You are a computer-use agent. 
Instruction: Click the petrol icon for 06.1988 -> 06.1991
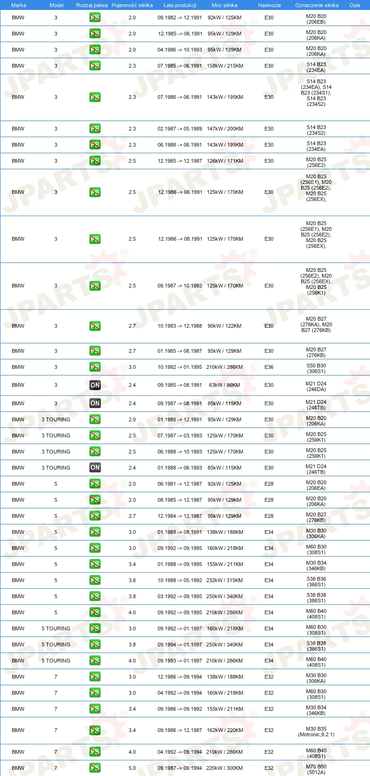(95, 145)
